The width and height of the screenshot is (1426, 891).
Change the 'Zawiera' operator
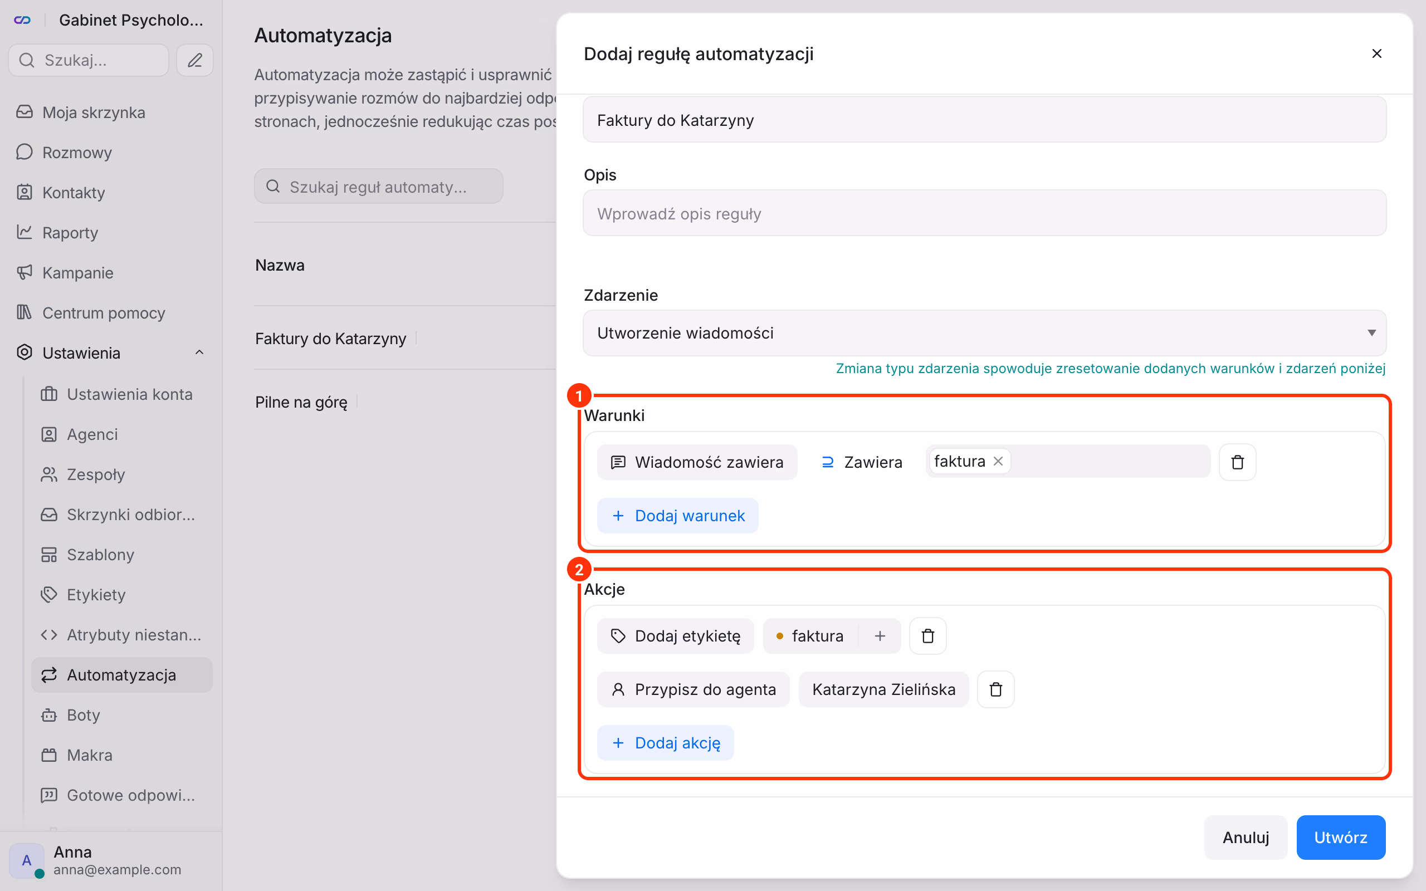click(x=862, y=462)
